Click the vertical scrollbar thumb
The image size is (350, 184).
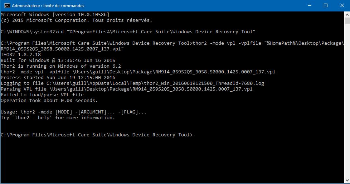click(x=347, y=20)
